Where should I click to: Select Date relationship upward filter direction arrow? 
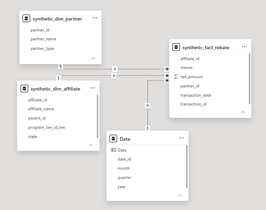pos(148,106)
